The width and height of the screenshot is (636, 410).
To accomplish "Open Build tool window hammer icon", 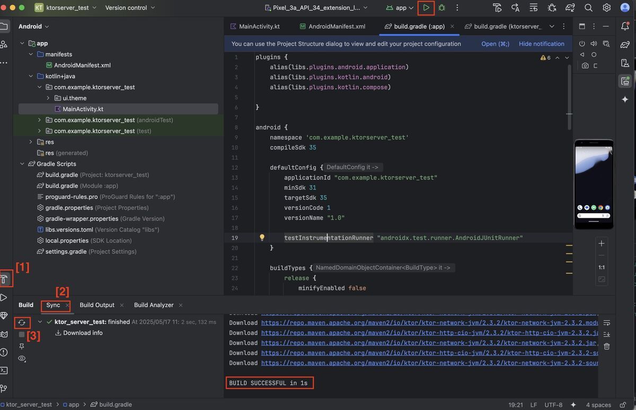I will (4, 278).
